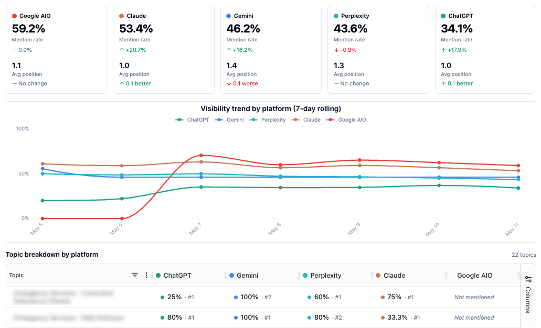Select the Google AIO 59.2% mention rate card
The width and height of the screenshot is (541, 328).
click(56, 50)
